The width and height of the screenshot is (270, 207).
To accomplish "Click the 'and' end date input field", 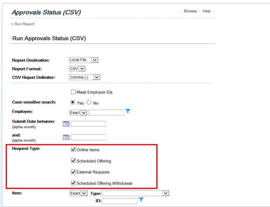I will coord(88,137).
